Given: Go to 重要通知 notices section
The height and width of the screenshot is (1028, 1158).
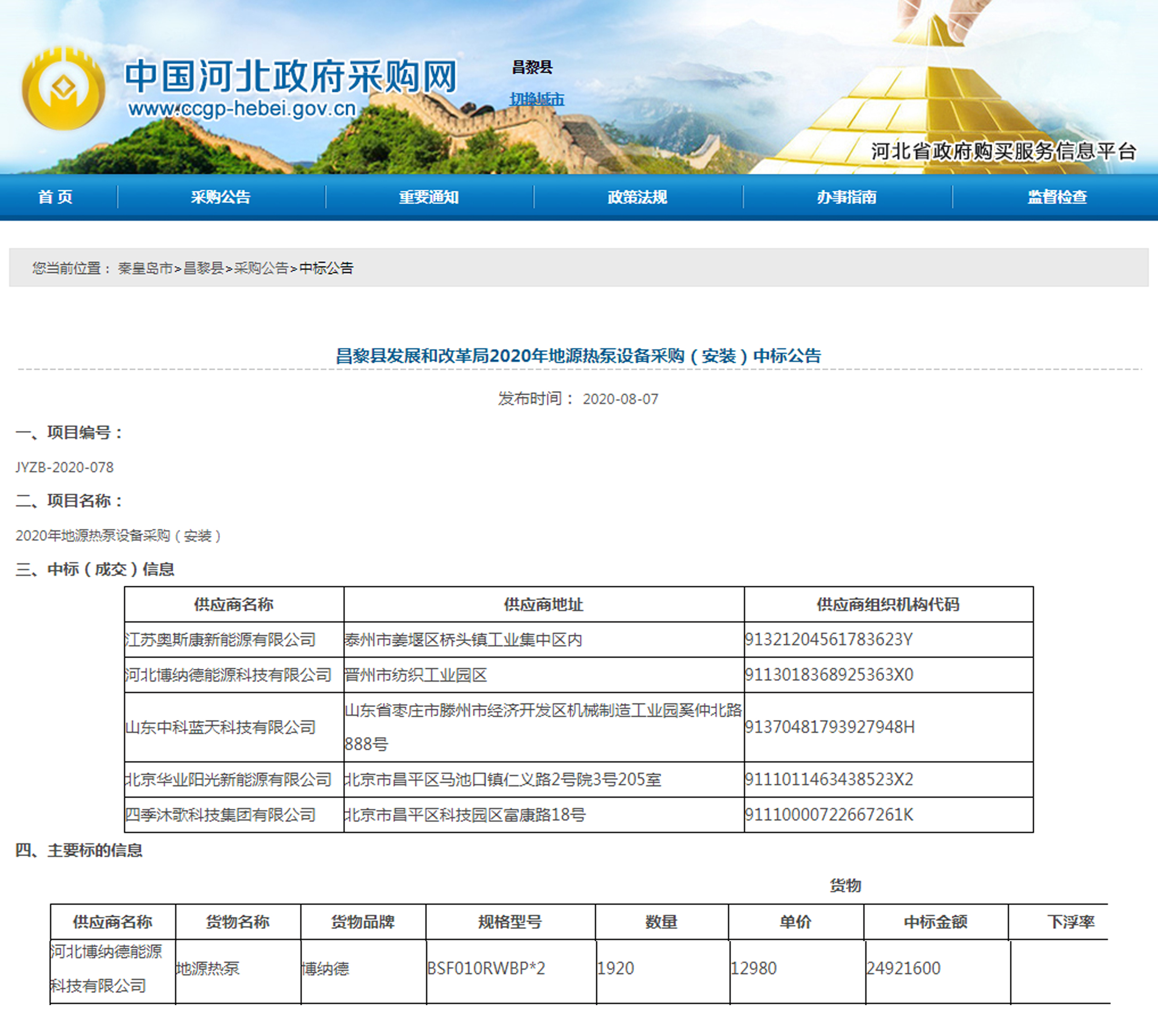Looking at the screenshot, I should pyautogui.click(x=428, y=197).
